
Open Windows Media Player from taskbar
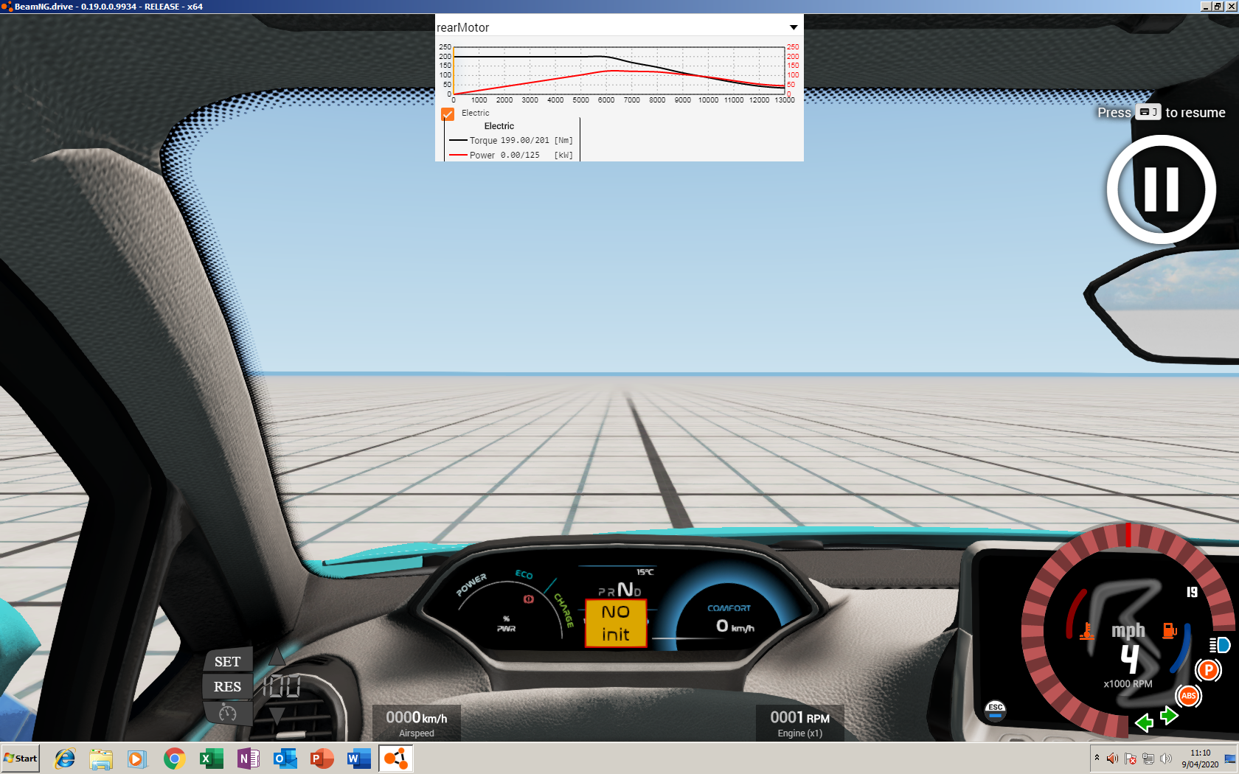137,758
